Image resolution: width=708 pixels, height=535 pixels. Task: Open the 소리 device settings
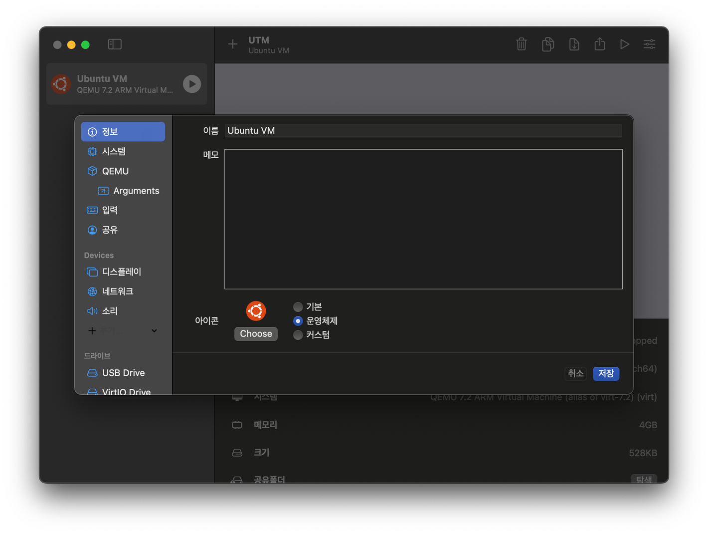click(123, 311)
